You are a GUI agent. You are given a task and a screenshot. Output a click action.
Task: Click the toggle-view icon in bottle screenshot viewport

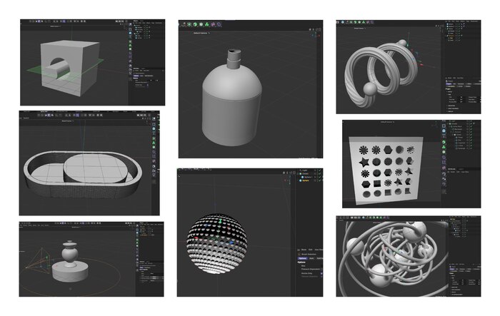[319, 29]
